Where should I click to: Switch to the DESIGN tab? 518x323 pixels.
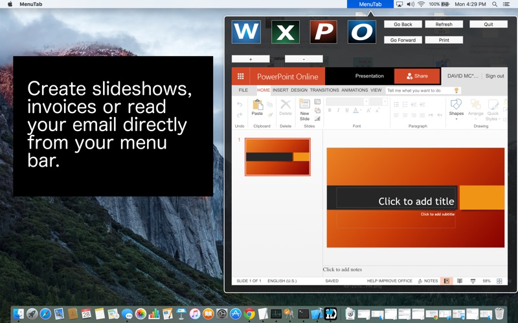coord(299,90)
